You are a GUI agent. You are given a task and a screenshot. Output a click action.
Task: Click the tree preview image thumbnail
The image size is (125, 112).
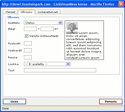pos(72,28)
